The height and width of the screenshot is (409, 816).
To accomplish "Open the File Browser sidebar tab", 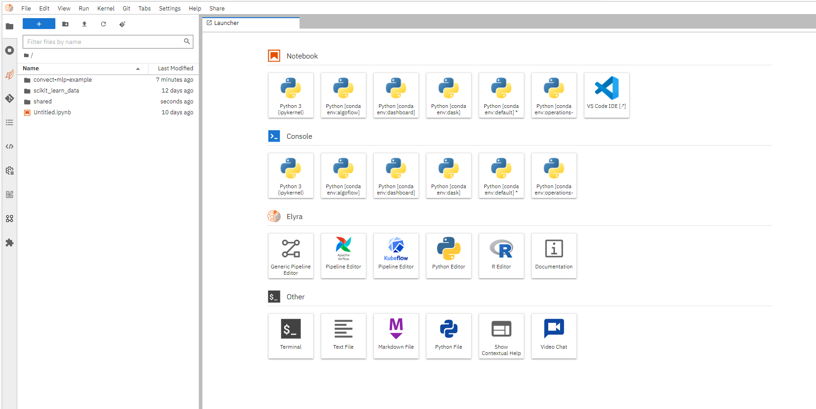I will [x=10, y=26].
